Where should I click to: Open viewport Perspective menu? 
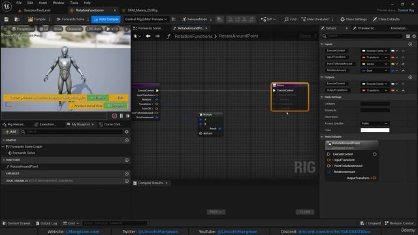(23, 29)
